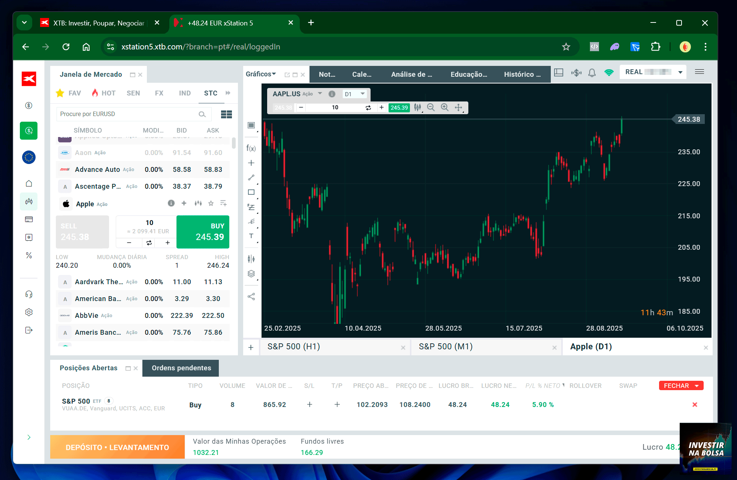
Task: Open the chart type candlestick icon in the order bar
Action: click(417, 107)
